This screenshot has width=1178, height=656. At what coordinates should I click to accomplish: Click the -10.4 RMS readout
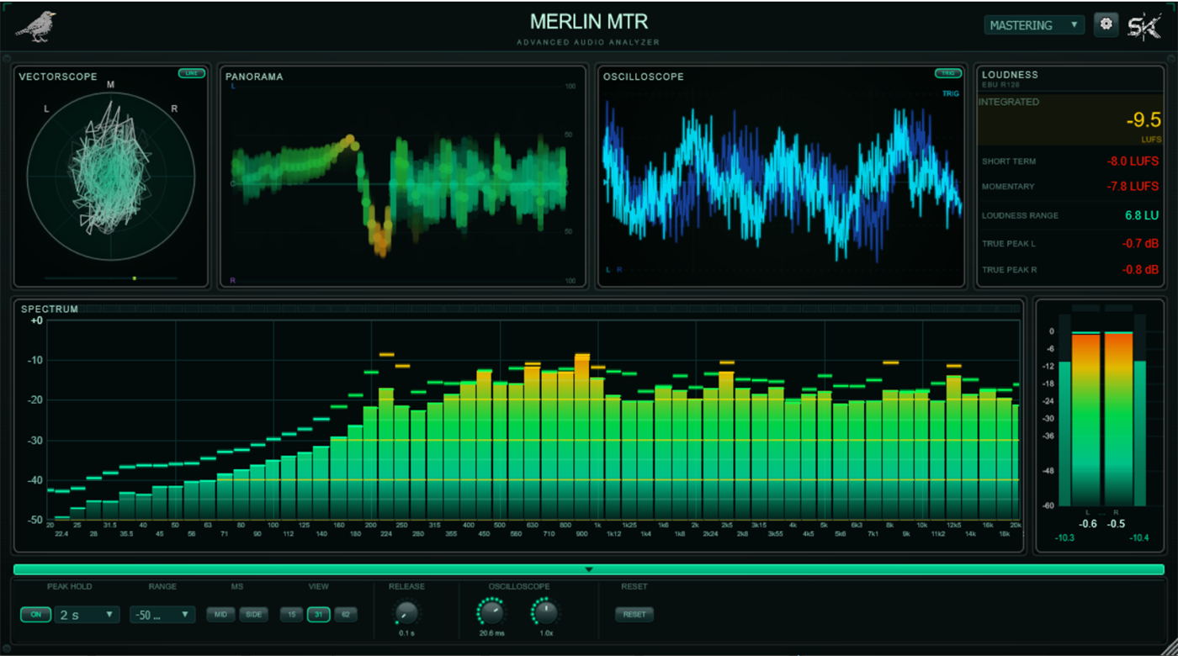pyautogui.click(x=1138, y=537)
